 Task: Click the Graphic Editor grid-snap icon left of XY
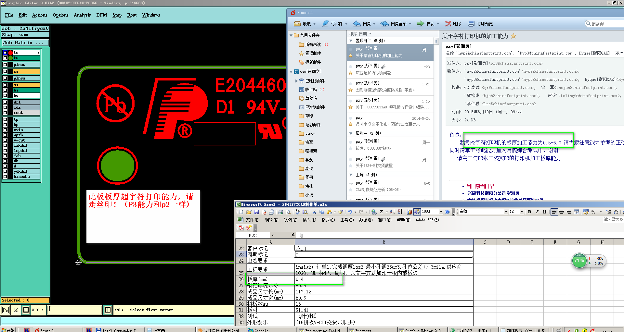click(26, 310)
